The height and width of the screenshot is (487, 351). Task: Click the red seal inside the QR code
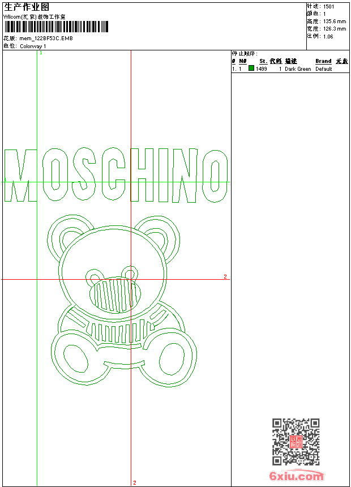point(296,442)
